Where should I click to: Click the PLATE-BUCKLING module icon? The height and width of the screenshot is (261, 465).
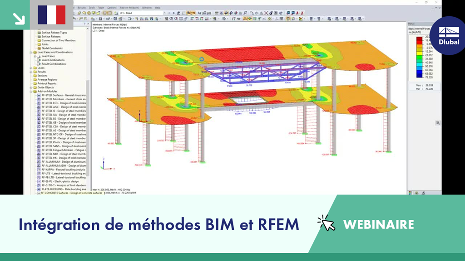39,189
